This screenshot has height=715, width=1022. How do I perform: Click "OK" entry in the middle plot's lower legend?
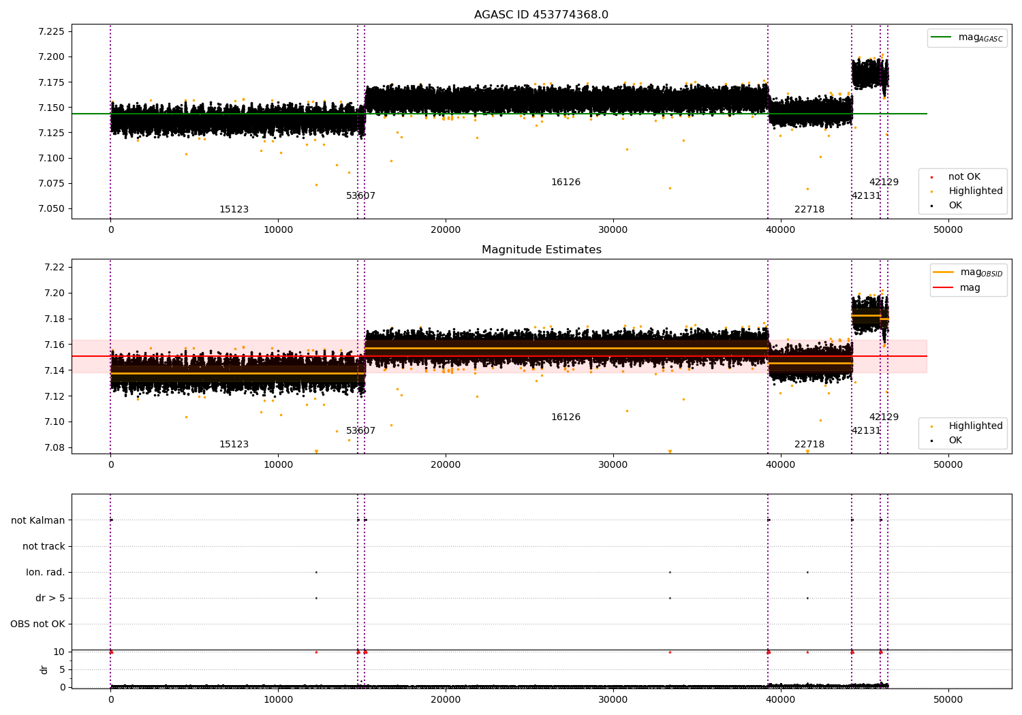pos(955,441)
